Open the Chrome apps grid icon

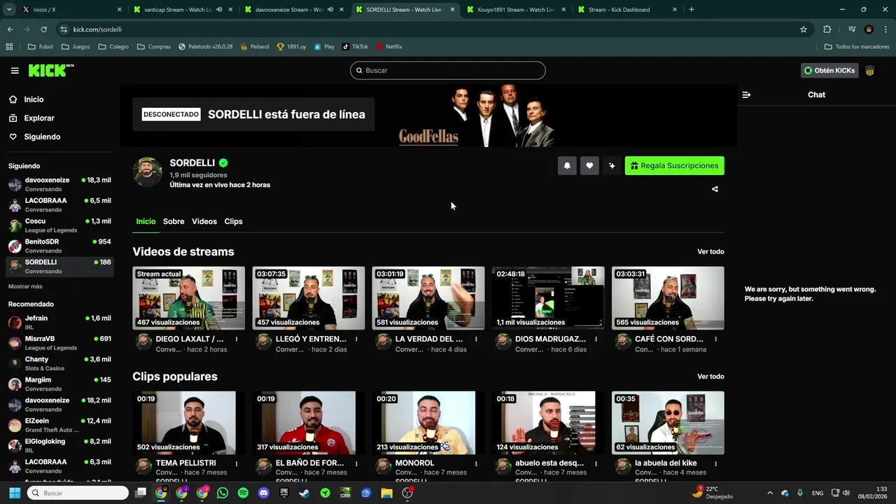click(9, 47)
